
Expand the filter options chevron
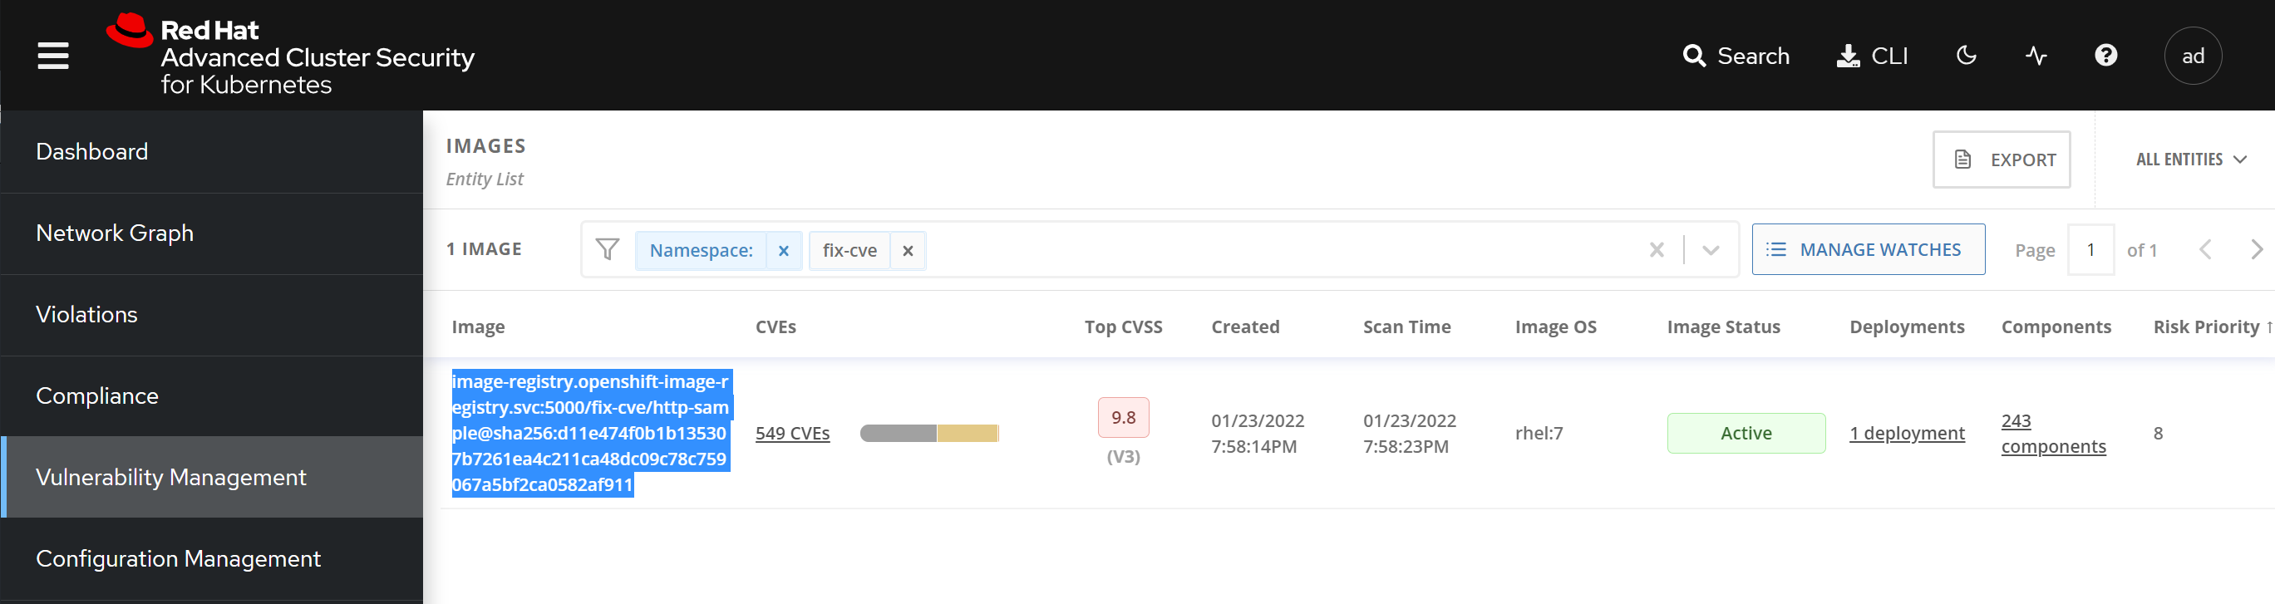coord(1711,251)
